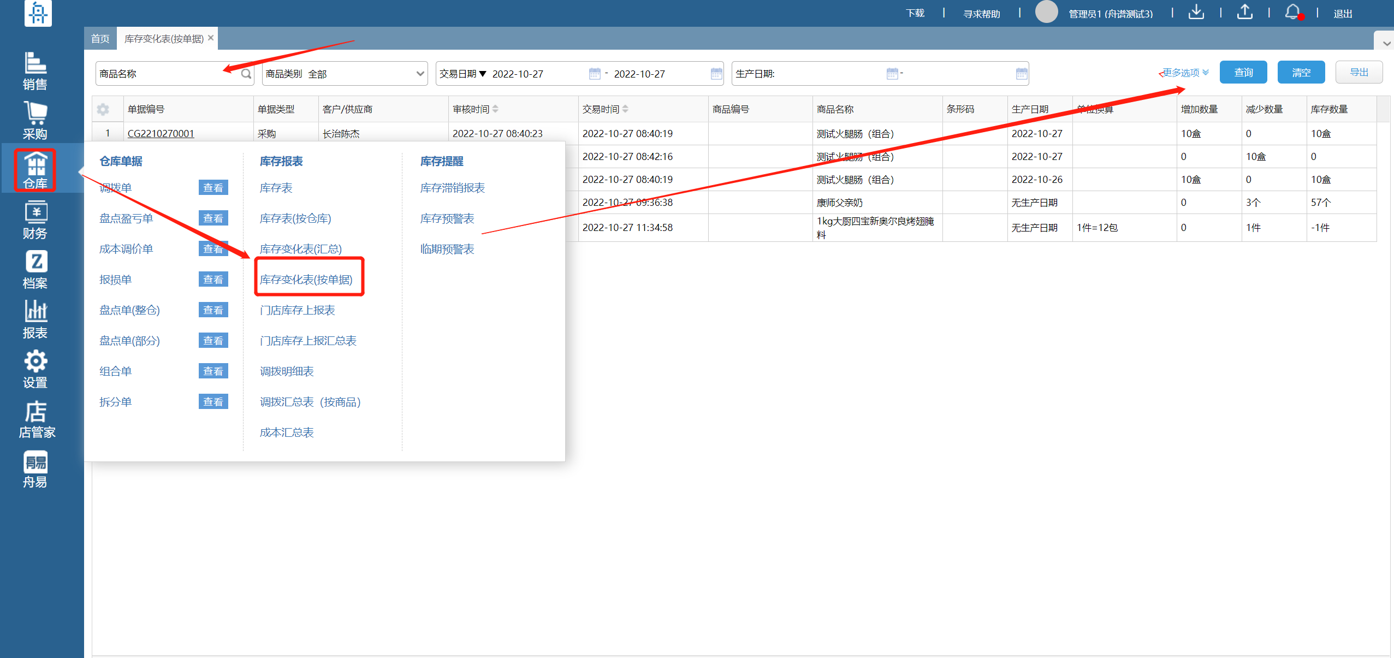Click 查看 next to 组合单
This screenshot has height=658, width=1394.
click(213, 371)
